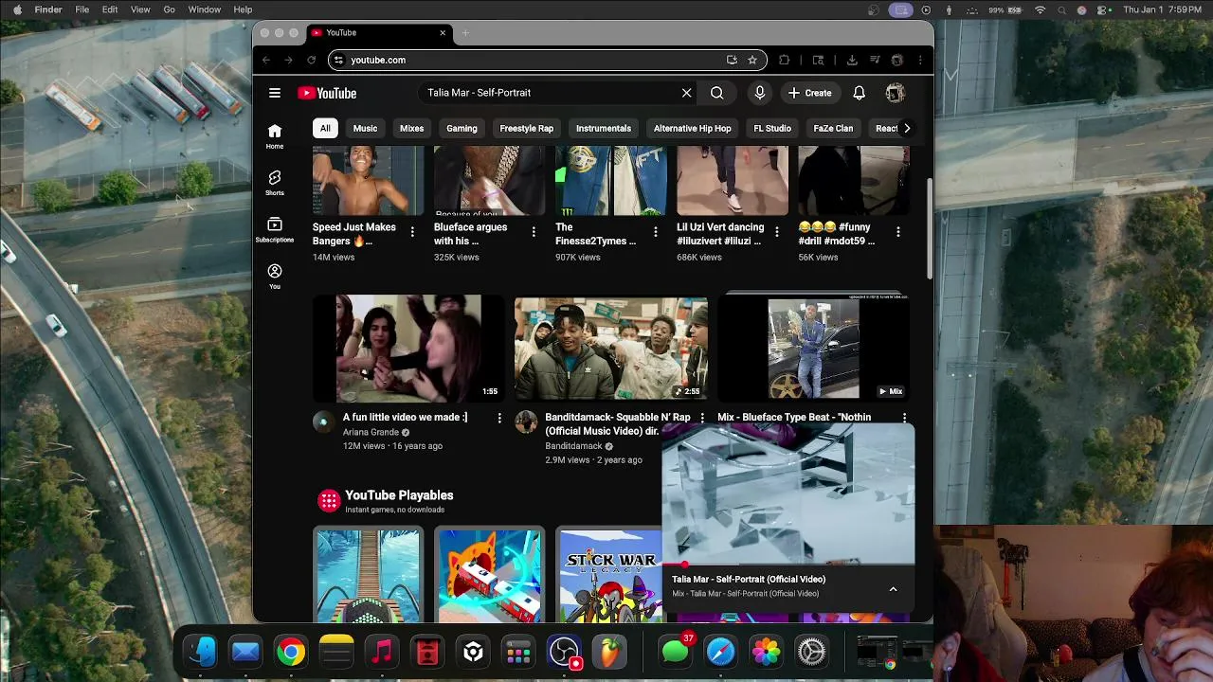Open options for The Finesse2Tymes short
Screen dimensions: 1213x682
pos(655,231)
